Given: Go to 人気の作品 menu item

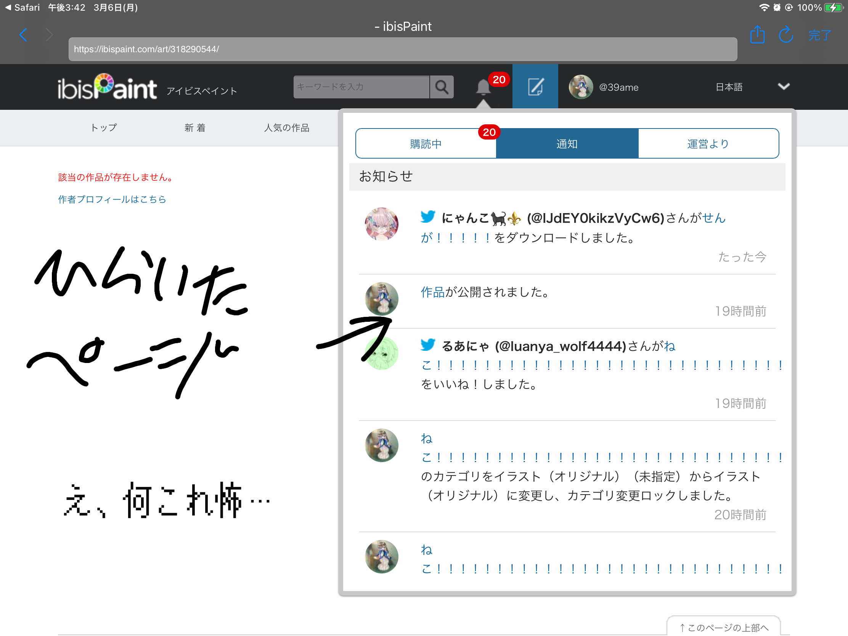Looking at the screenshot, I should pos(286,128).
